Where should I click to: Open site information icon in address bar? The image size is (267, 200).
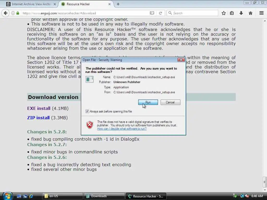click(13, 13)
